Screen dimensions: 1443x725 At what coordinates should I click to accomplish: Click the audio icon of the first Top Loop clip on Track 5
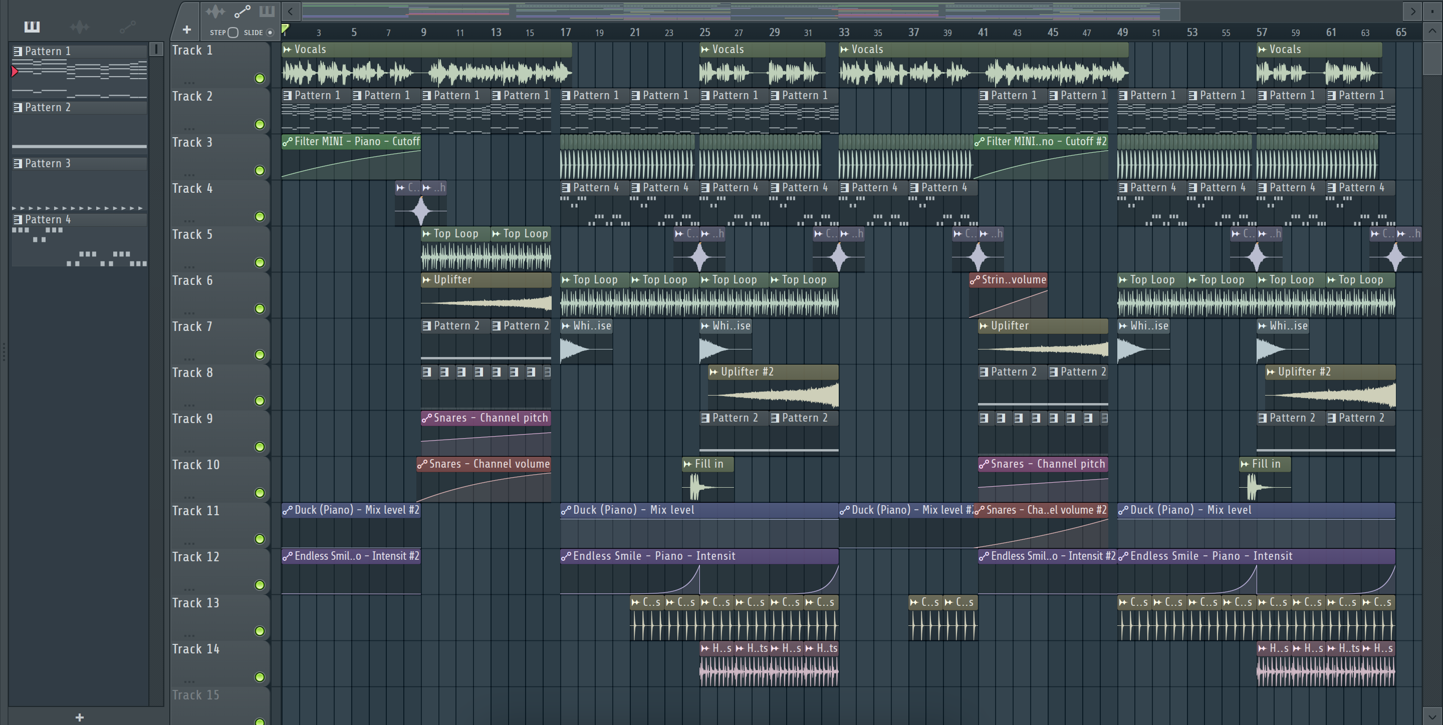(x=426, y=233)
